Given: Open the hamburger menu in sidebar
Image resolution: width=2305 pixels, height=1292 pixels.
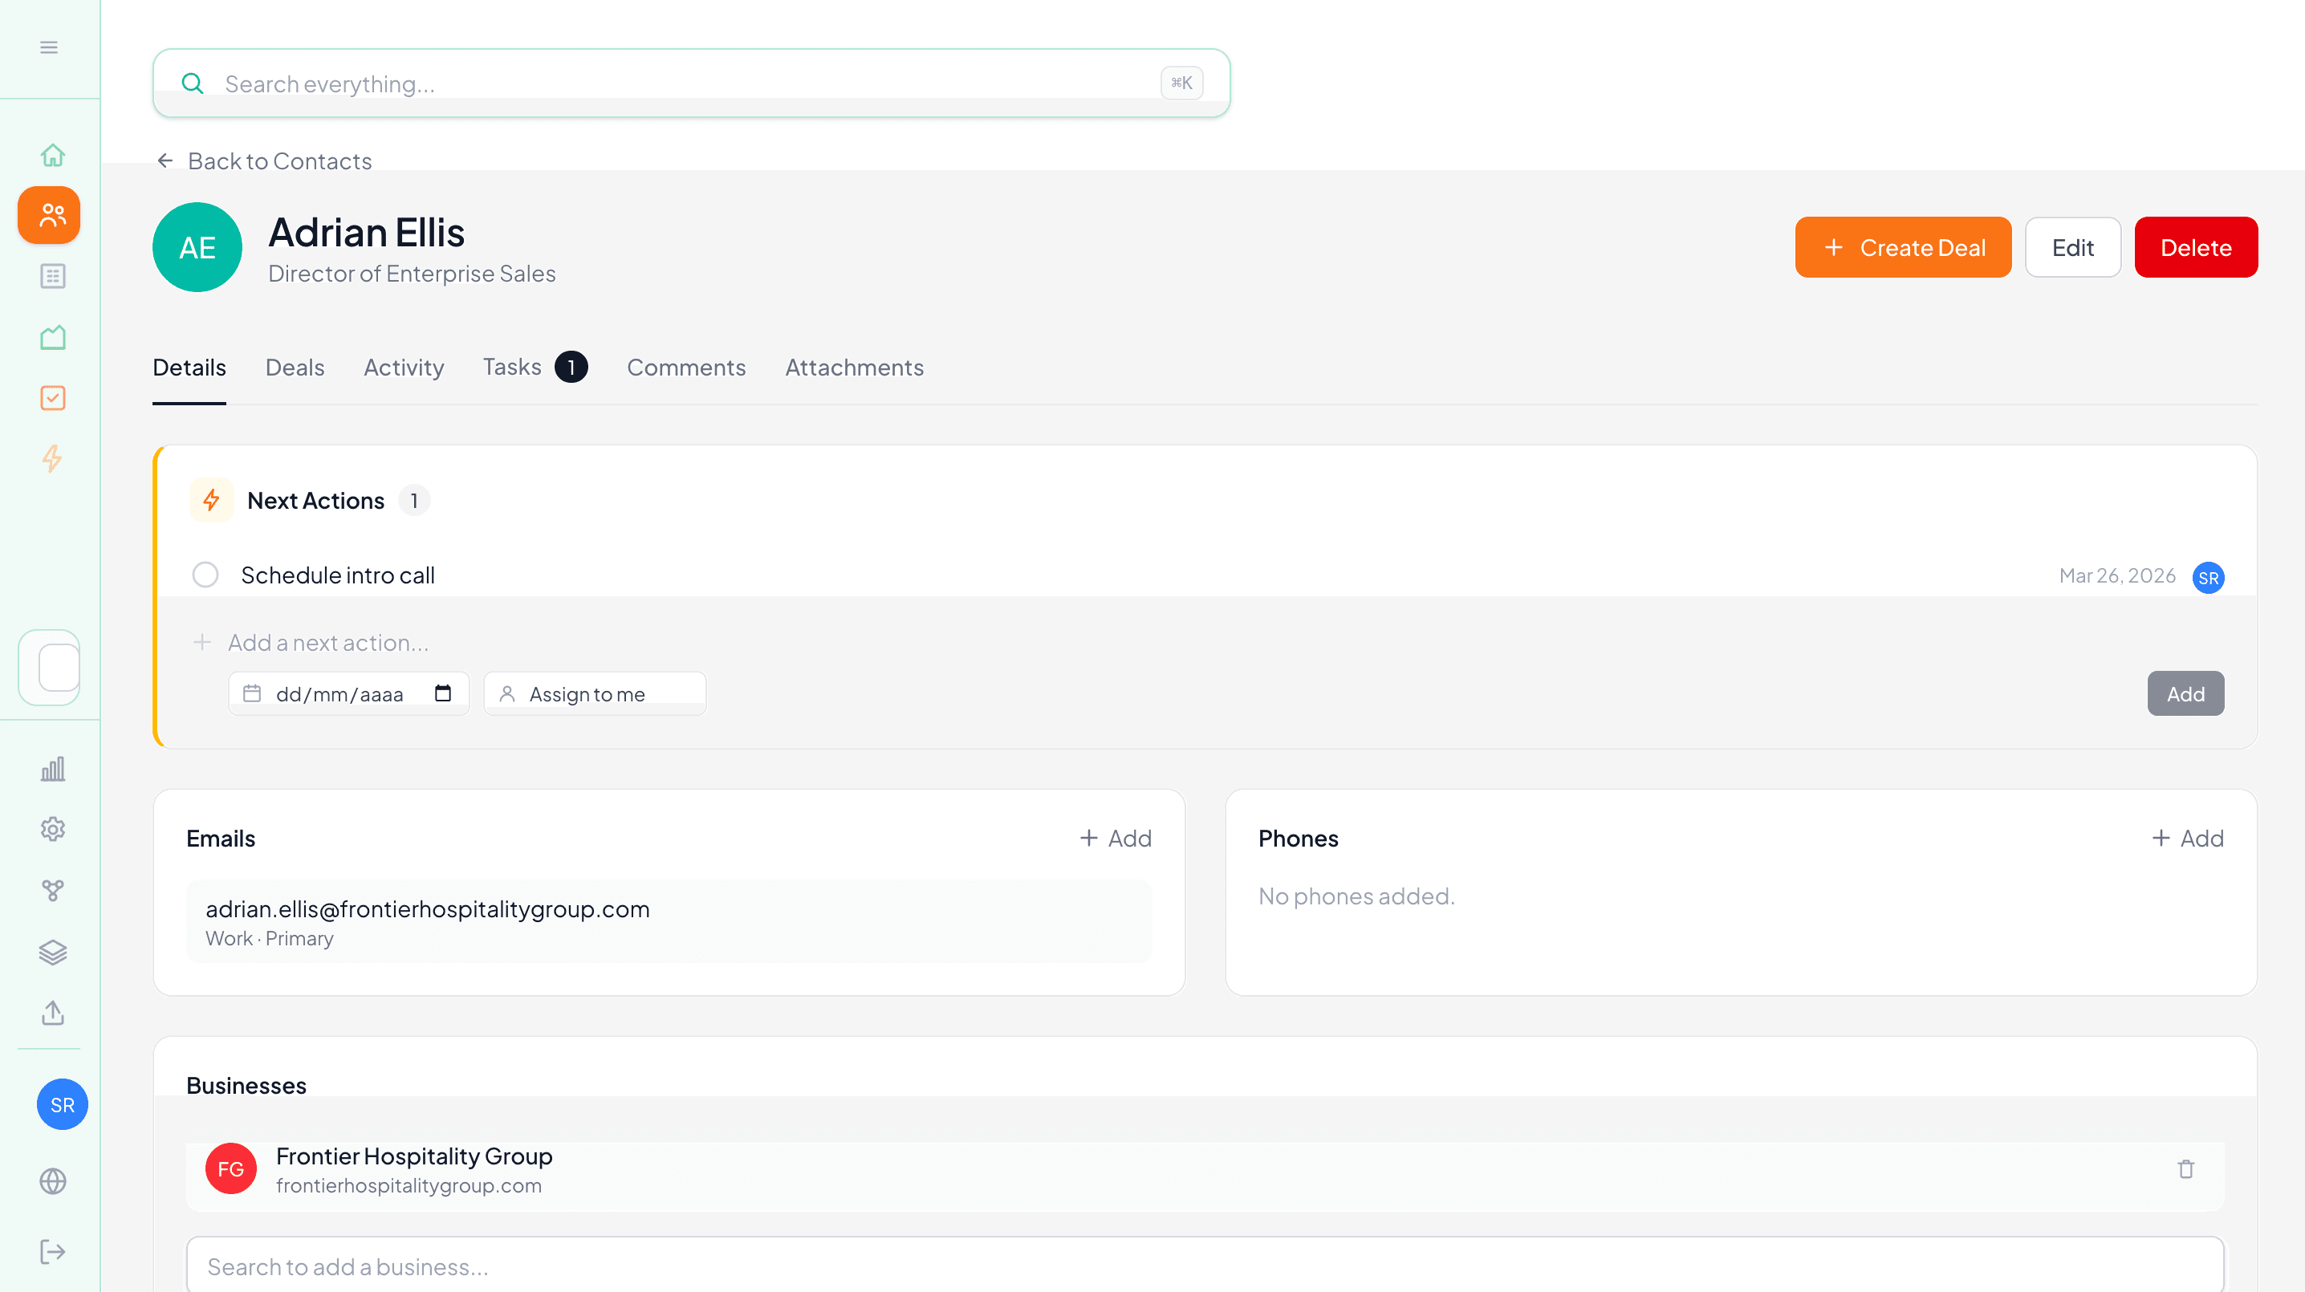Looking at the screenshot, I should pos(49,47).
